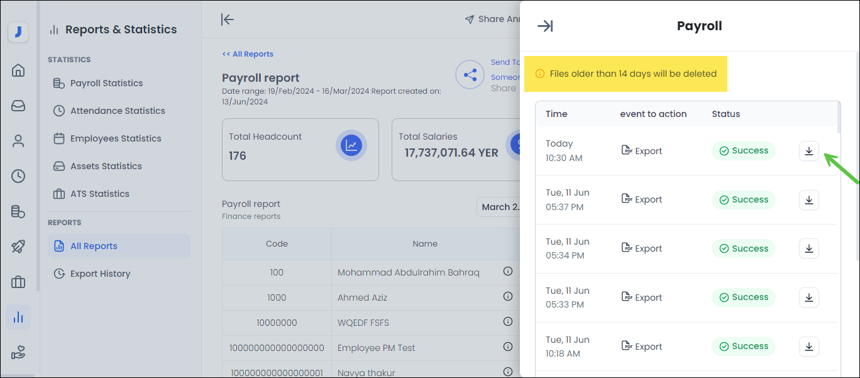Download today's 10:30 AM export file
The image size is (860, 378).
pyautogui.click(x=808, y=151)
